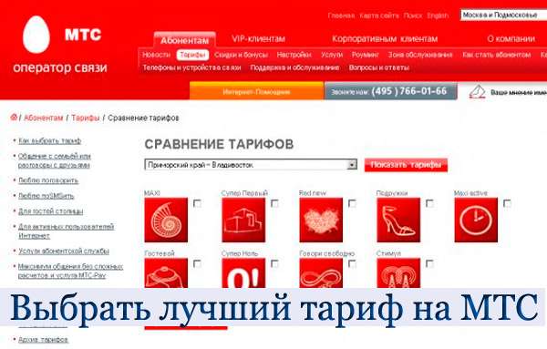The width and height of the screenshot is (547, 349).
Task: Open Телефоны и устройства связи menu item
Action: (x=191, y=67)
